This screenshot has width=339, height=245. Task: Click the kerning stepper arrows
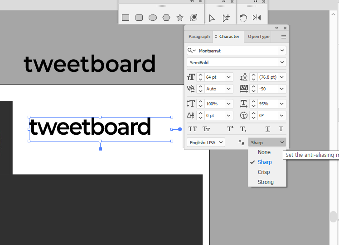click(x=200, y=89)
